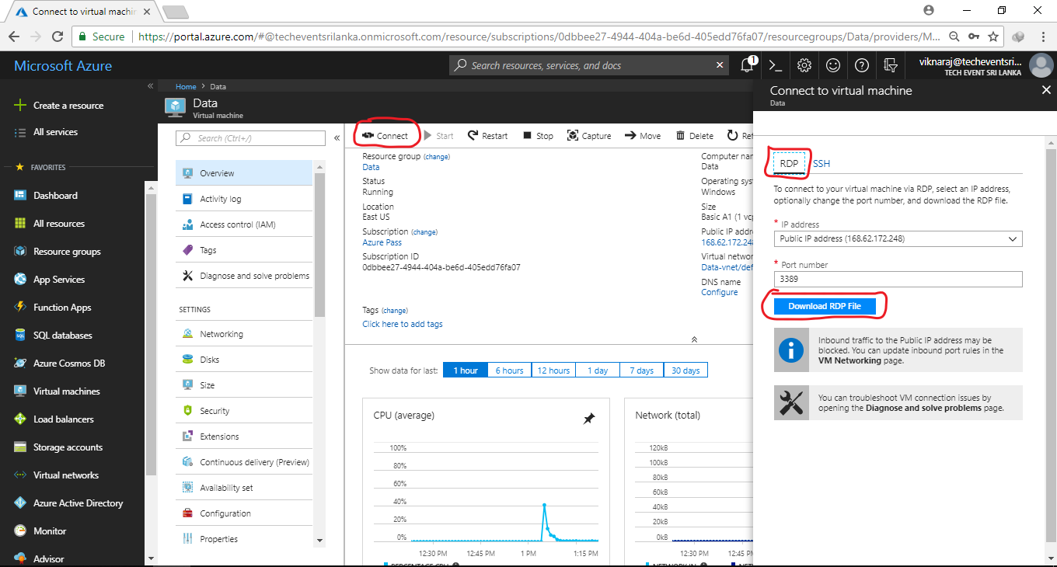Click Connect in the VM toolbar
Image resolution: width=1057 pixels, height=567 pixels.
point(385,136)
